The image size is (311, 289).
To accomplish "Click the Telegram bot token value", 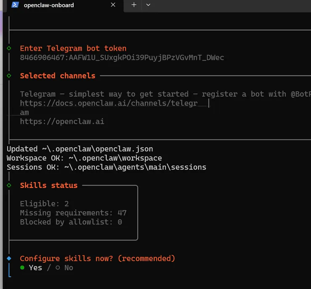I will click(122, 57).
